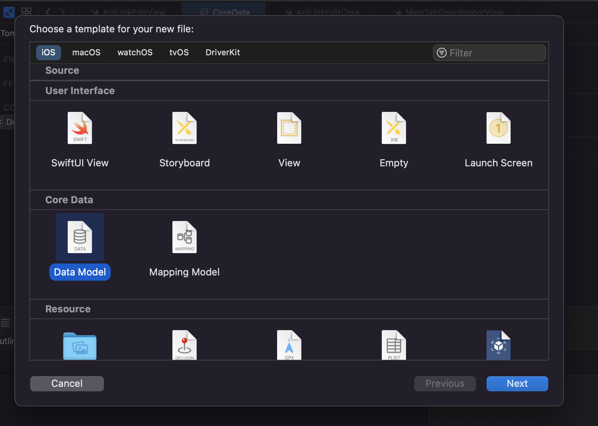Click the Launch Screen label
The height and width of the screenshot is (426, 598).
[x=499, y=163]
